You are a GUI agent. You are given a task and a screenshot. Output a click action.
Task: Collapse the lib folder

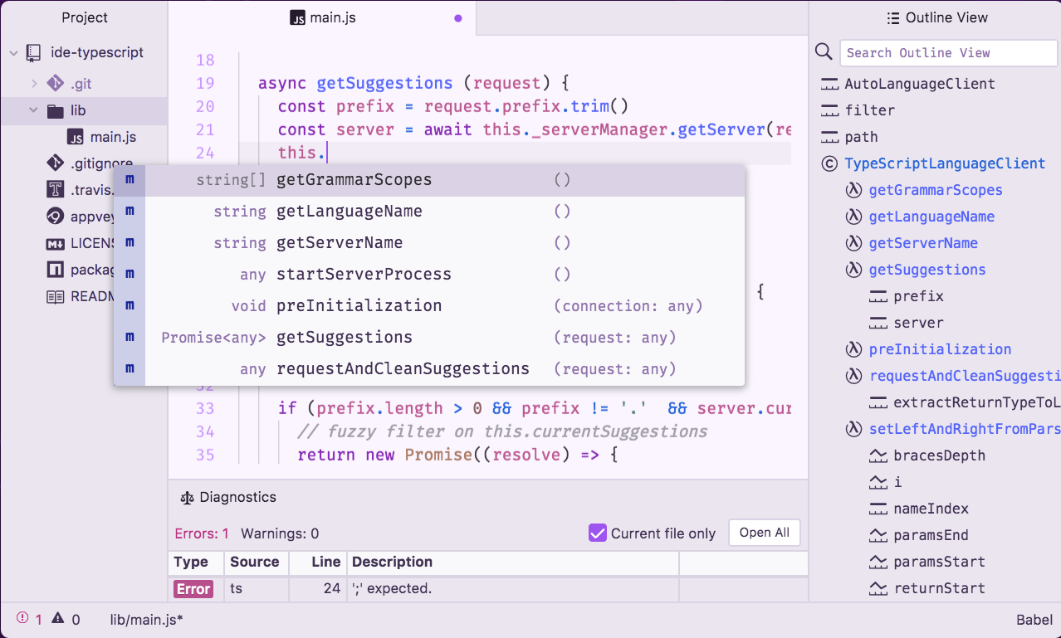tap(34, 110)
